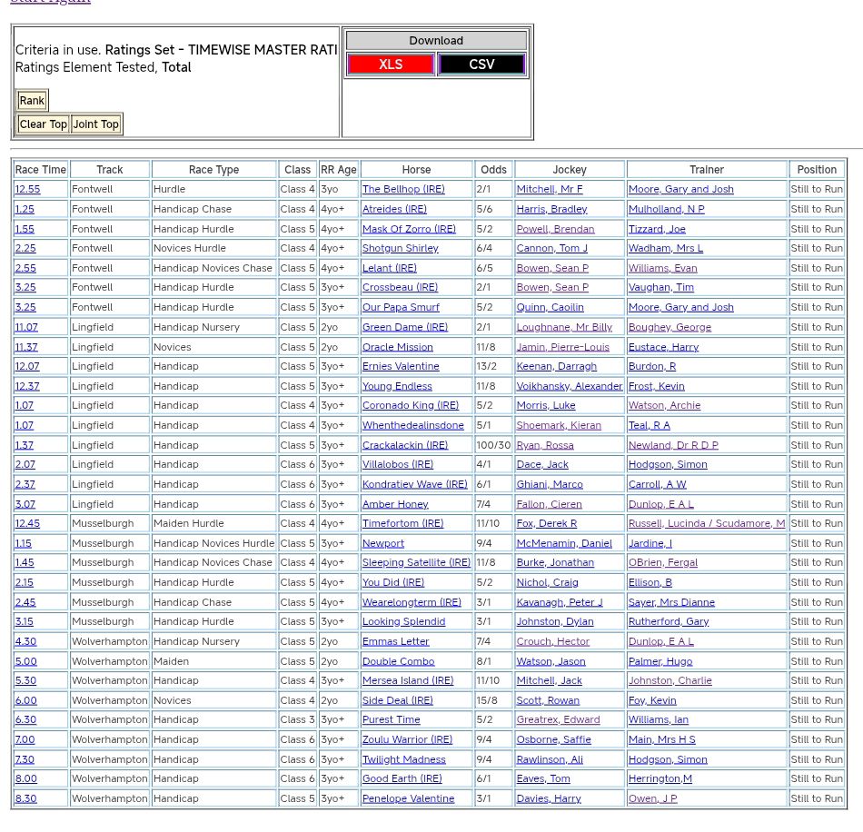863x832 pixels.
Task: View horse Zoulu Warrior (IRE)
Action: click(x=407, y=739)
